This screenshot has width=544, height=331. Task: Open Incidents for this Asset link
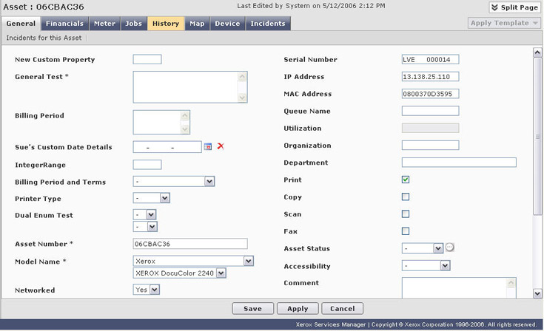[x=44, y=38]
